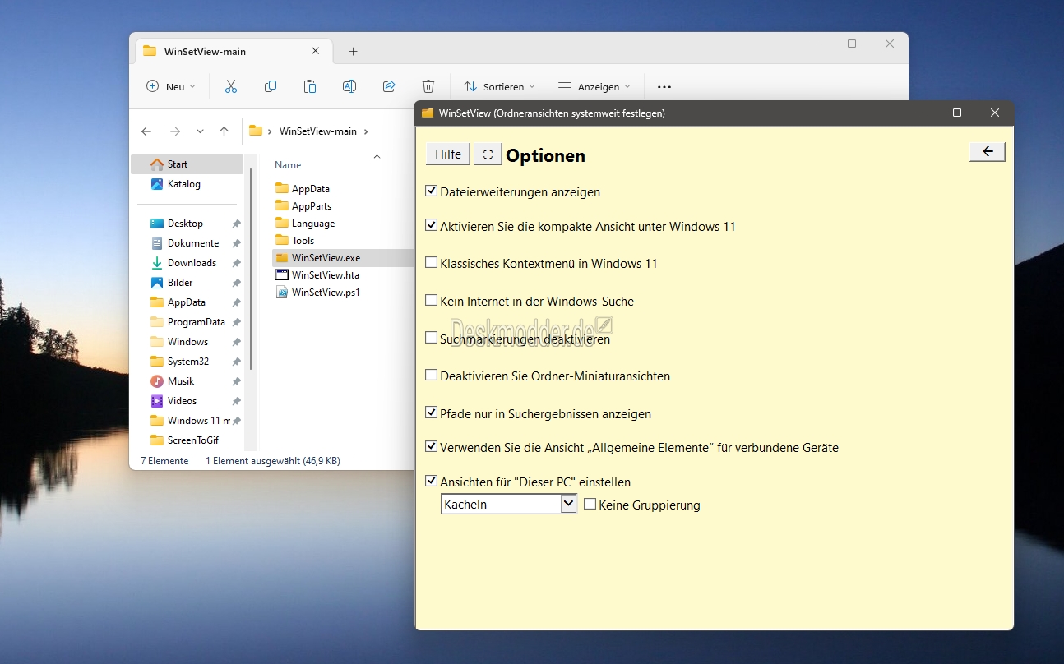Open System32 in Explorer sidebar
The width and height of the screenshot is (1064, 664).
click(187, 362)
